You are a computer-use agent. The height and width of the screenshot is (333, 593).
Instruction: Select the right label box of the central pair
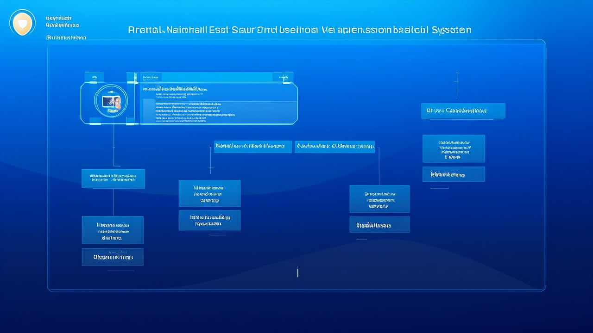tap(334, 147)
